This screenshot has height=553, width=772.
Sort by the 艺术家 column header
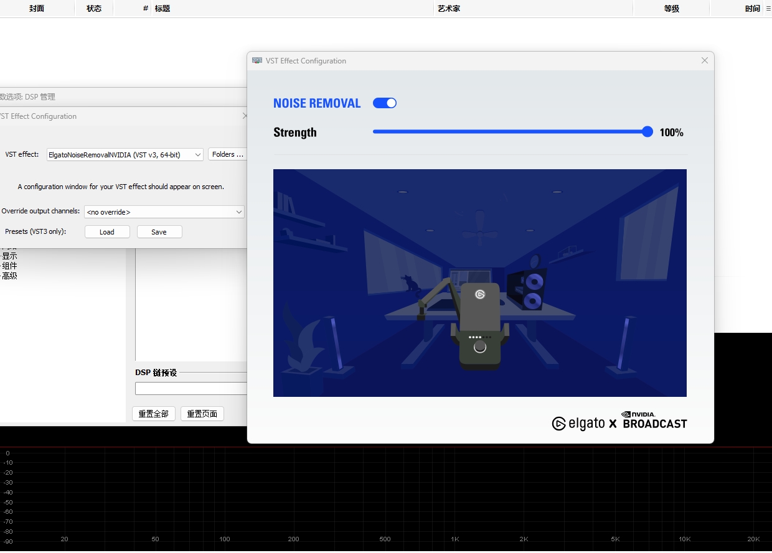[x=448, y=9]
